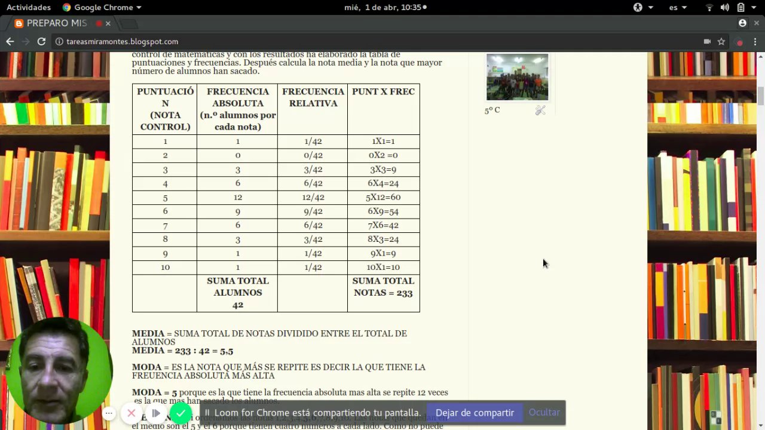Click the FRECUENCIA ABSOLUTA column header
The height and width of the screenshot is (430, 765).
click(237, 109)
